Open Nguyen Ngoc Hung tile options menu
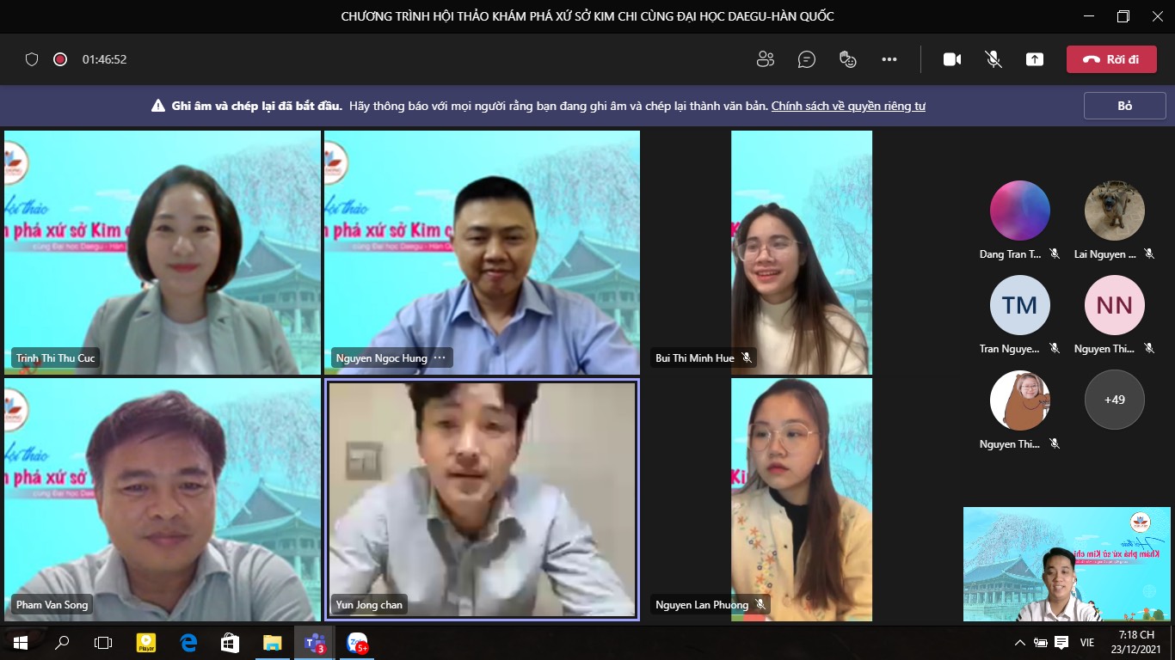Viewport: 1175px width, 660px height. 440,358
